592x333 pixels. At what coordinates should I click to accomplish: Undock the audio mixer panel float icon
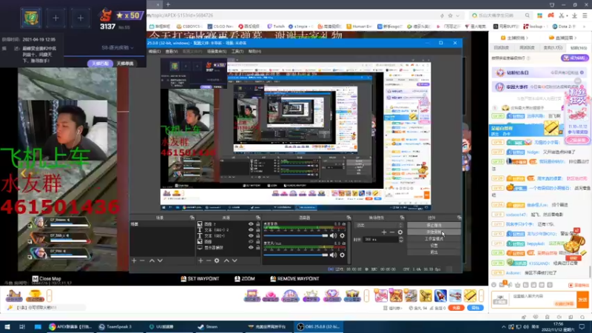[349, 218]
